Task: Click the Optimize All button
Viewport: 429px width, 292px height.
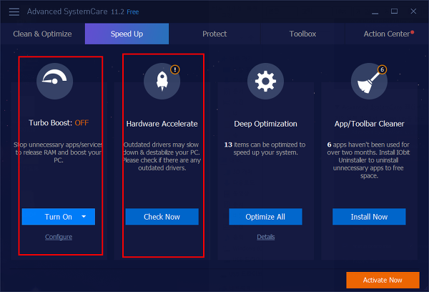Action: [x=265, y=217]
